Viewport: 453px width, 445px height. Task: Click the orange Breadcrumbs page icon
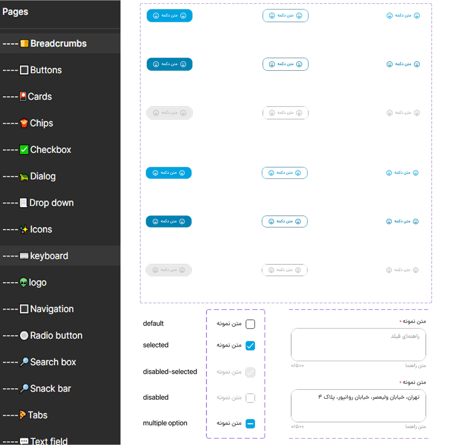point(24,44)
